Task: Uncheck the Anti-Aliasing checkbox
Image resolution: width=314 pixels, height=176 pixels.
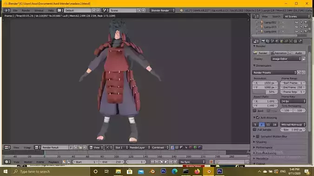Action: pos(258,118)
